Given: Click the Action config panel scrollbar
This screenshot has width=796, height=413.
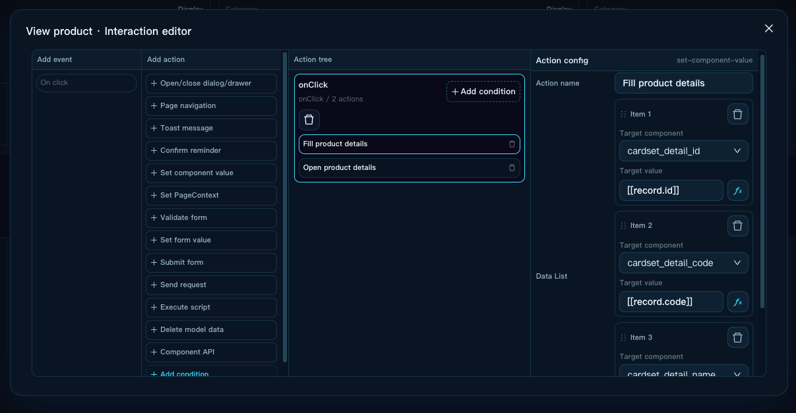Looking at the screenshot, I should (762, 181).
